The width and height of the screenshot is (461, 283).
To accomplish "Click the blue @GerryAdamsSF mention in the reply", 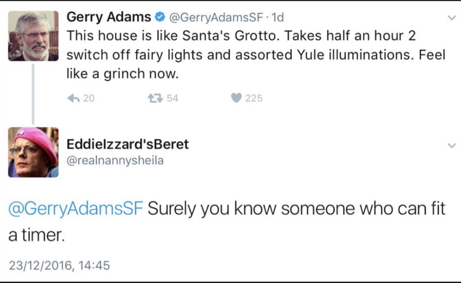I will point(76,209).
